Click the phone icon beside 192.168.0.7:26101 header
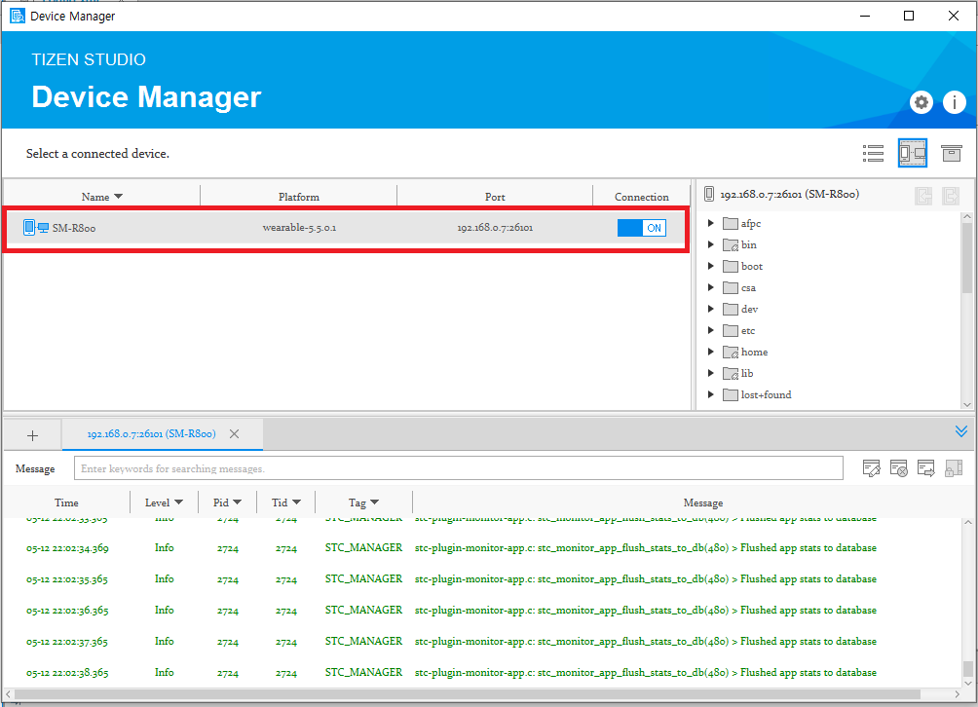 (x=708, y=194)
